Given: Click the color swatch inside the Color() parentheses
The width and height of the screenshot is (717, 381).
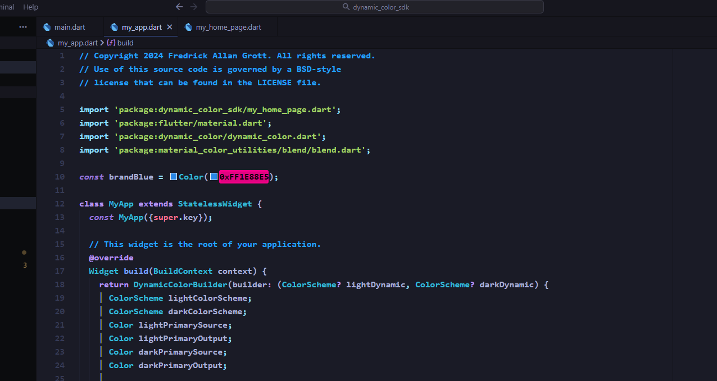Looking at the screenshot, I should 214,176.
